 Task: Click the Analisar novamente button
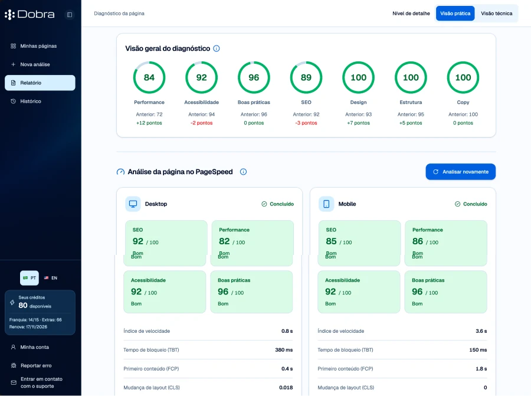pos(461,172)
